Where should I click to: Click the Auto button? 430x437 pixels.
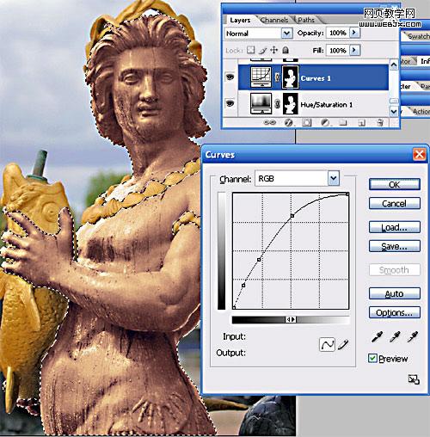point(395,293)
